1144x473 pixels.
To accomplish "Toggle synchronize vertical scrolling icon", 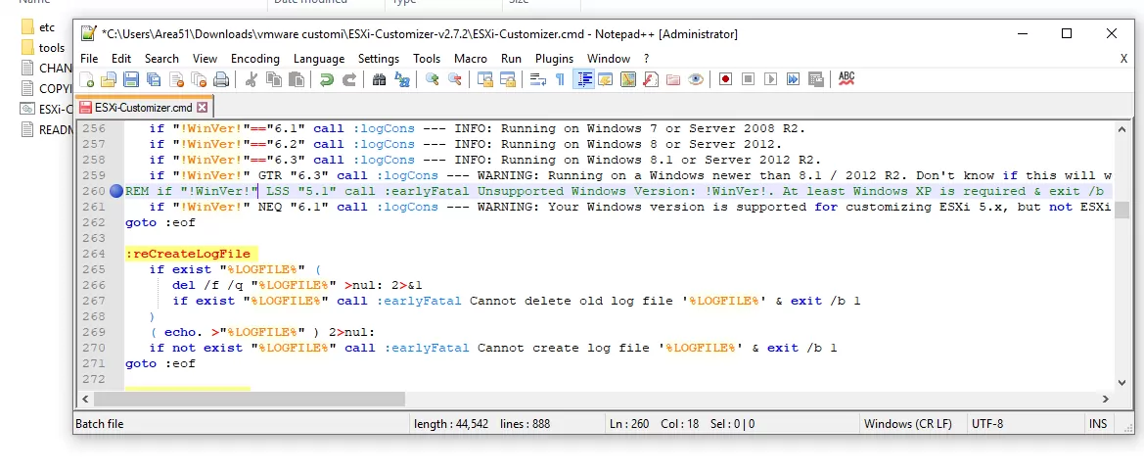I will (x=485, y=79).
